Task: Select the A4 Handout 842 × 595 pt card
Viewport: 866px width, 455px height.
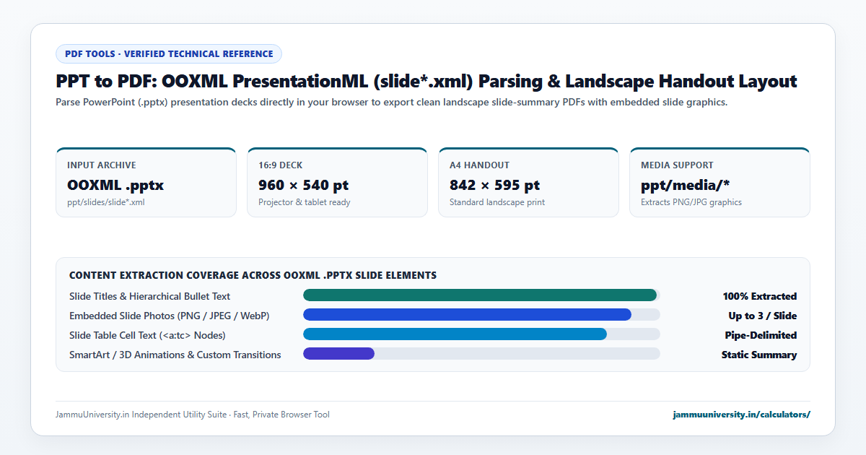Action: pos(528,182)
